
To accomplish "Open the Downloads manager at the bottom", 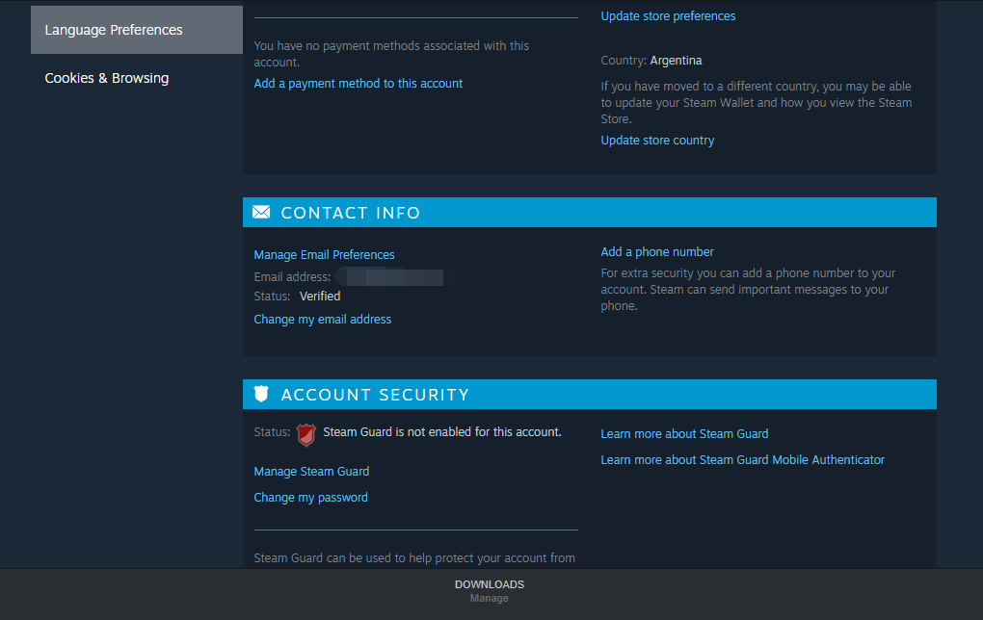I will pos(490,590).
